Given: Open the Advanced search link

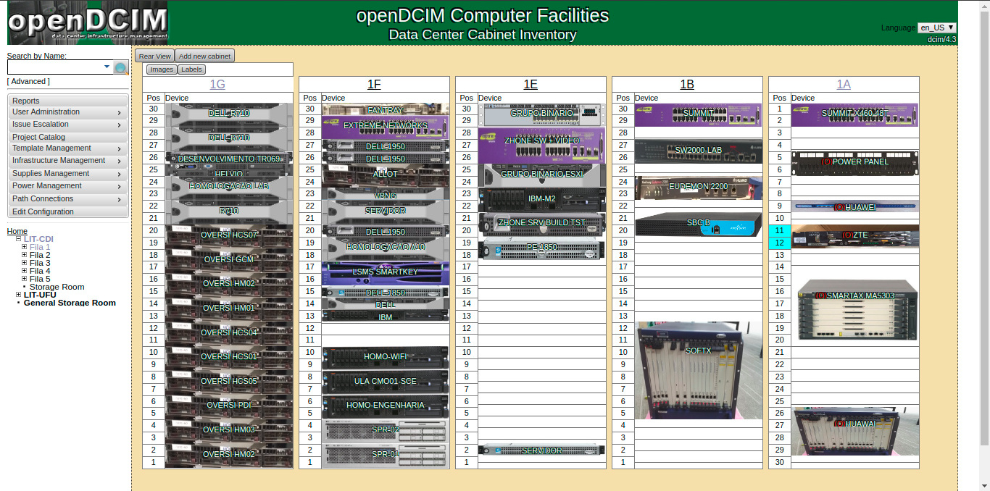Looking at the screenshot, I should click(28, 82).
